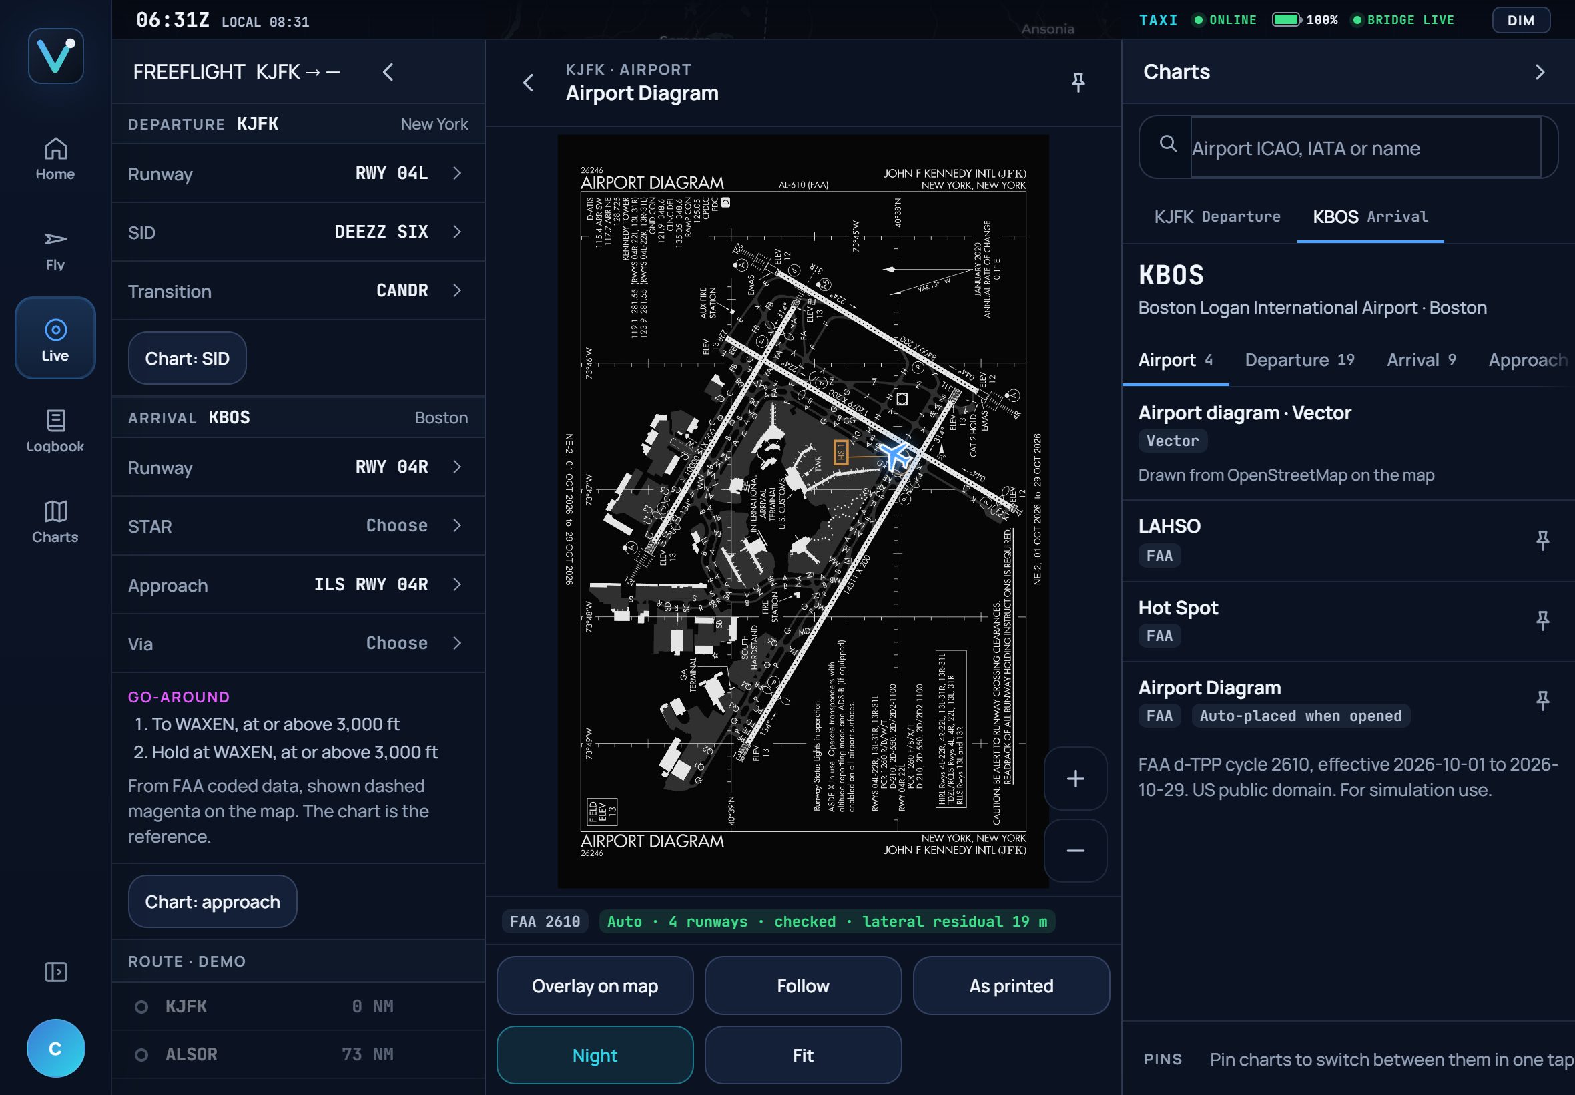This screenshot has height=1095, width=1575.
Task: Expand STAR Choose selector
Action: [x=298, y=526]
